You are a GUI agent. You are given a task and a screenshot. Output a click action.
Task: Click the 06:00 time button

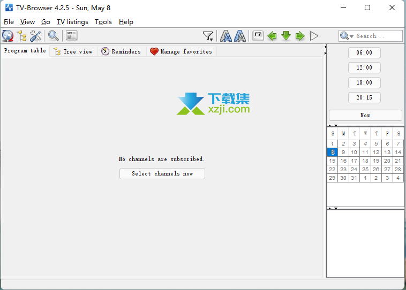click(364, 53)
